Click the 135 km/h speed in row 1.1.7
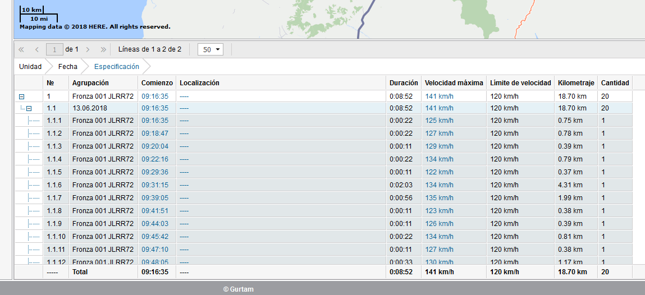Image resolution: width=645 pixels, height=295 pixels. coord(438,198)
